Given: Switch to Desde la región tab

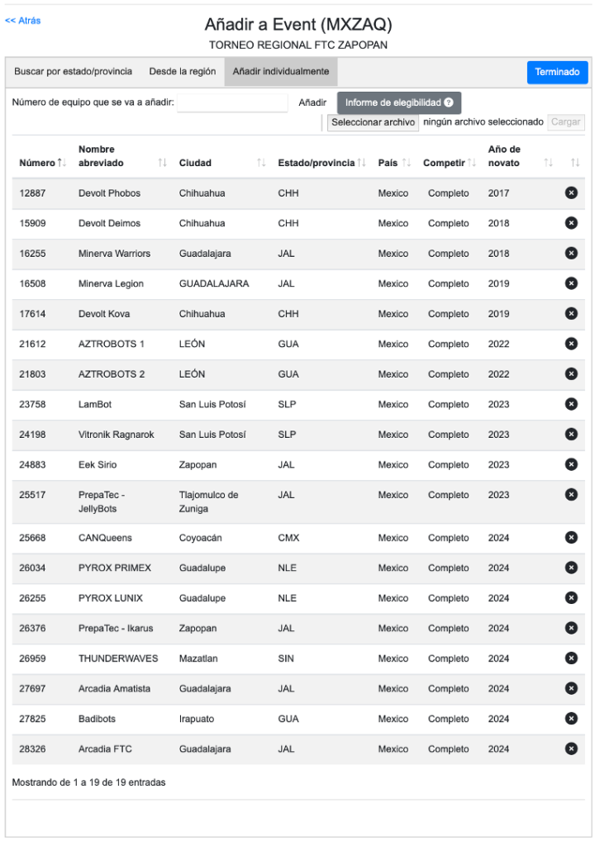Looking at the screenshot, I should [x=183, y=72].
